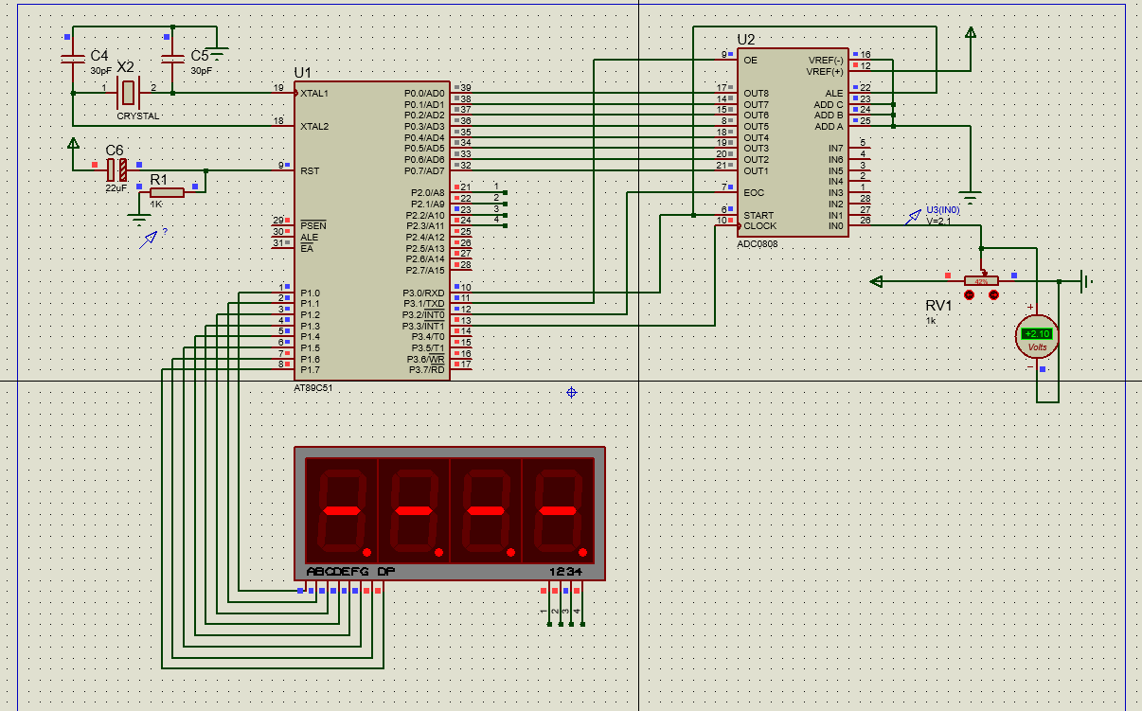The height and width of the screenshot is (711, 1142).
Task: Click the P3.3/INT1 pin label
Action: pos(423,326)
